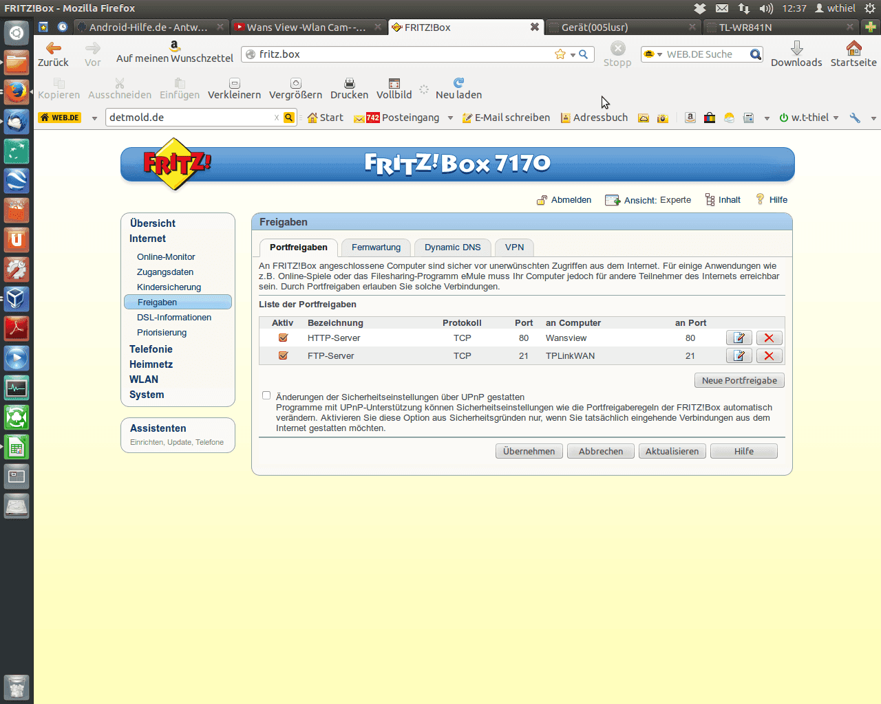Click E-Mail schreiben in toolbar
This screenshot has height=704, width=881.
click(506, 118)
